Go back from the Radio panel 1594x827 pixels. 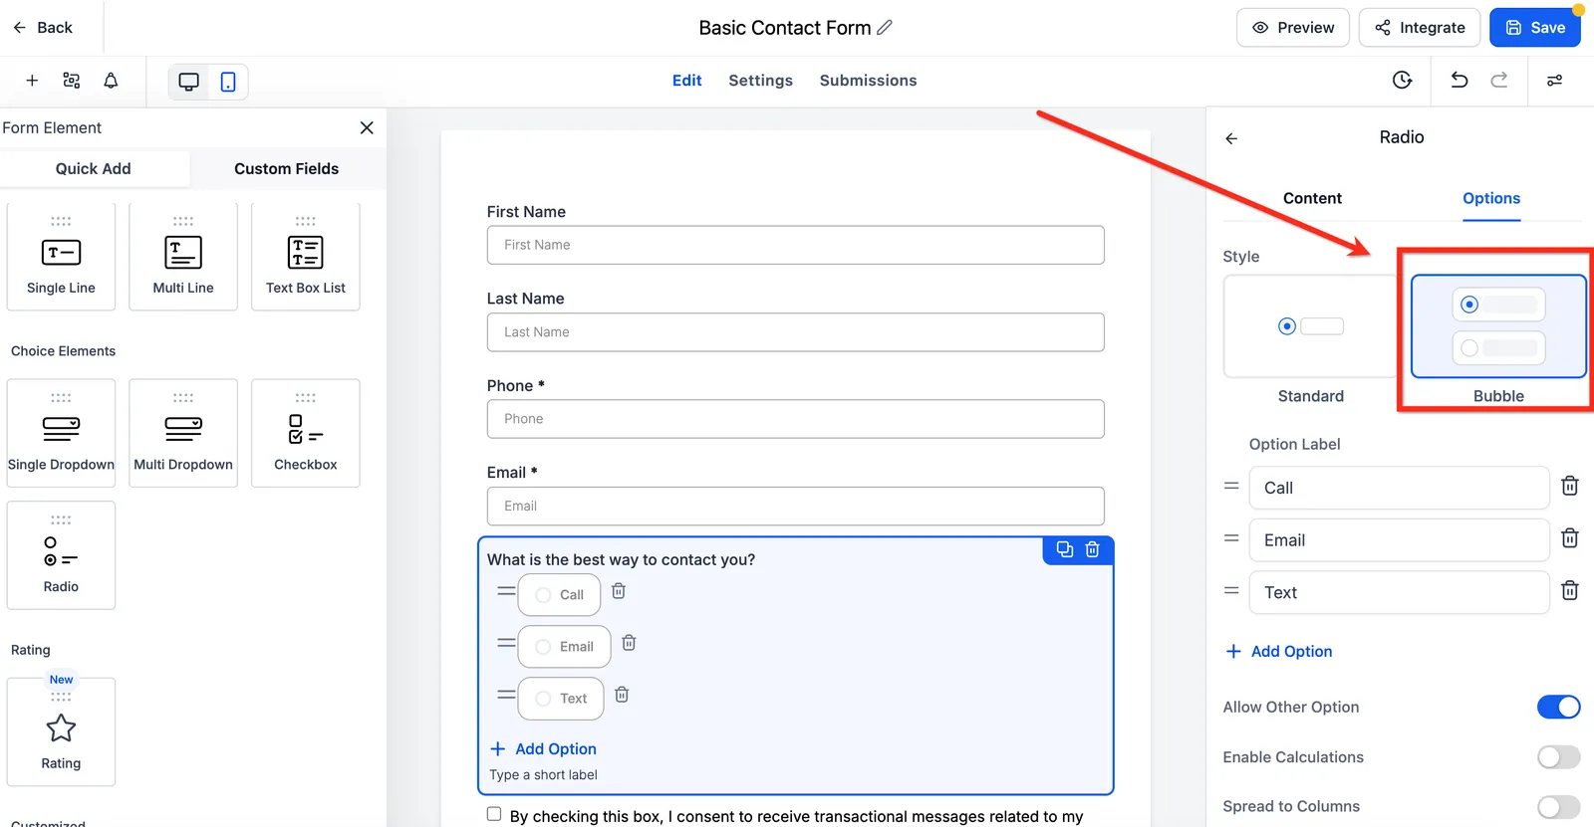(1231, 138)
